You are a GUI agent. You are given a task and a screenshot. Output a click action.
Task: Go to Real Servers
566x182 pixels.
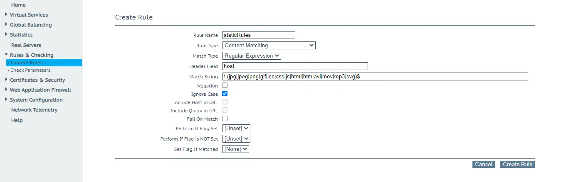point(26,45)
